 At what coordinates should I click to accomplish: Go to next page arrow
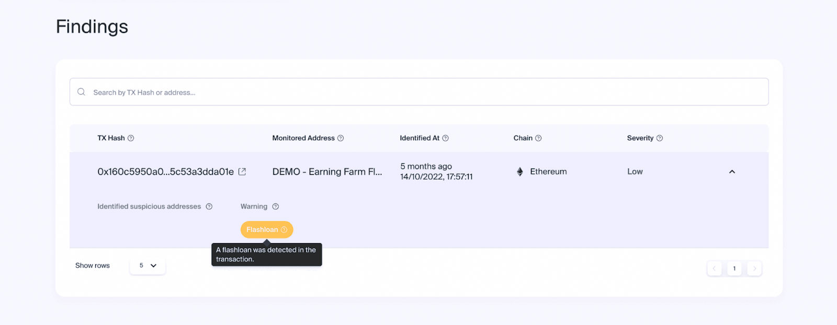click(x=754, y=269)
